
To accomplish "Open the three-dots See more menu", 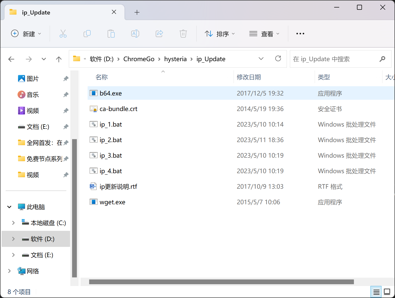I will pyautogui.click(x=300, y=34).
